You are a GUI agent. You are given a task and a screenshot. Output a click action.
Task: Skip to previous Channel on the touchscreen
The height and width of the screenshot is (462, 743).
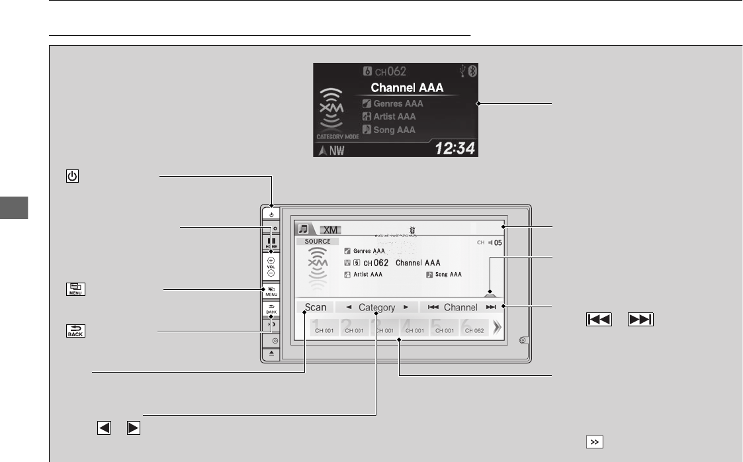pos(433,307)
